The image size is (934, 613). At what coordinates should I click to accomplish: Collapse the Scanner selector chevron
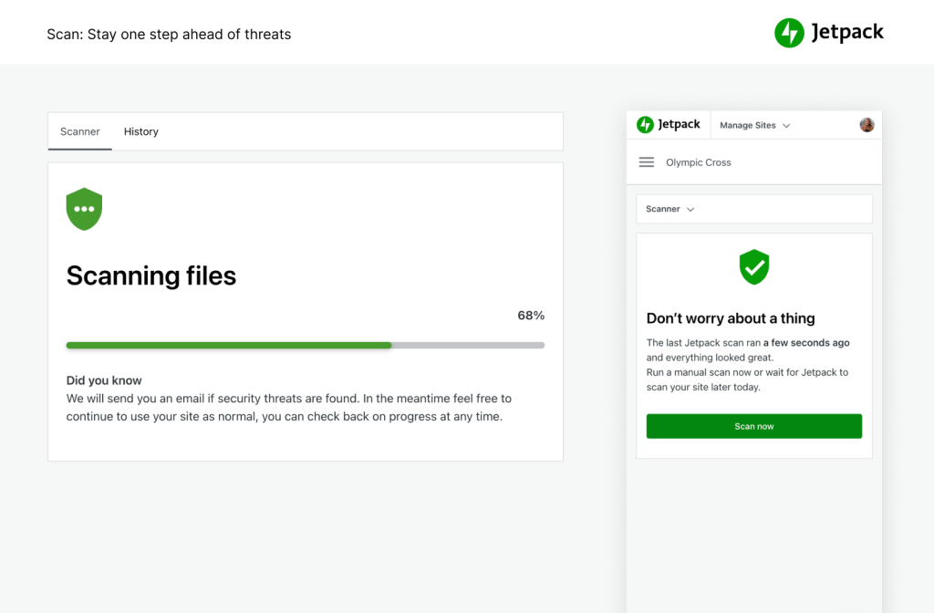coord(691,209)
